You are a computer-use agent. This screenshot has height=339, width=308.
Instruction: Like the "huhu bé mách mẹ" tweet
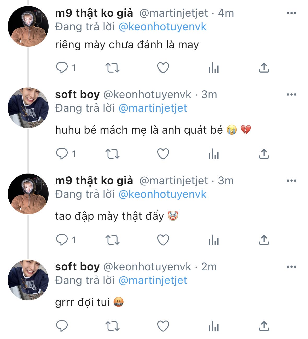163,154
